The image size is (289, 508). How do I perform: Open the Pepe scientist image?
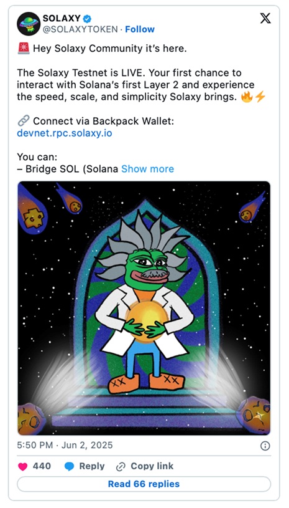tap(144, 308)
